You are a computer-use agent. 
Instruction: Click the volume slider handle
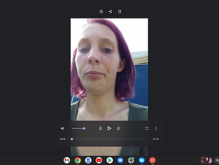tap(84, 128)
